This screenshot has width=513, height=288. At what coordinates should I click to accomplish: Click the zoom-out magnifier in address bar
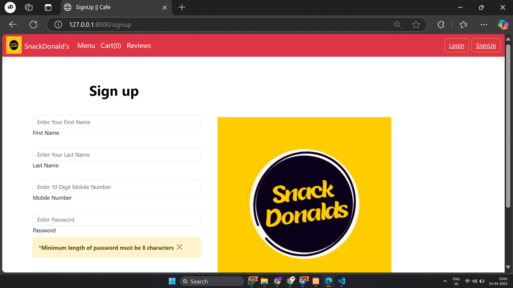coord(397,24)
